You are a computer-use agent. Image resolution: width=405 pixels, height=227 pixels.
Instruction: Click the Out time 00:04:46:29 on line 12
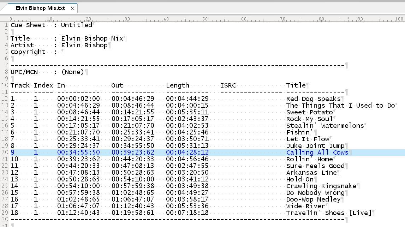click(133, 99)
